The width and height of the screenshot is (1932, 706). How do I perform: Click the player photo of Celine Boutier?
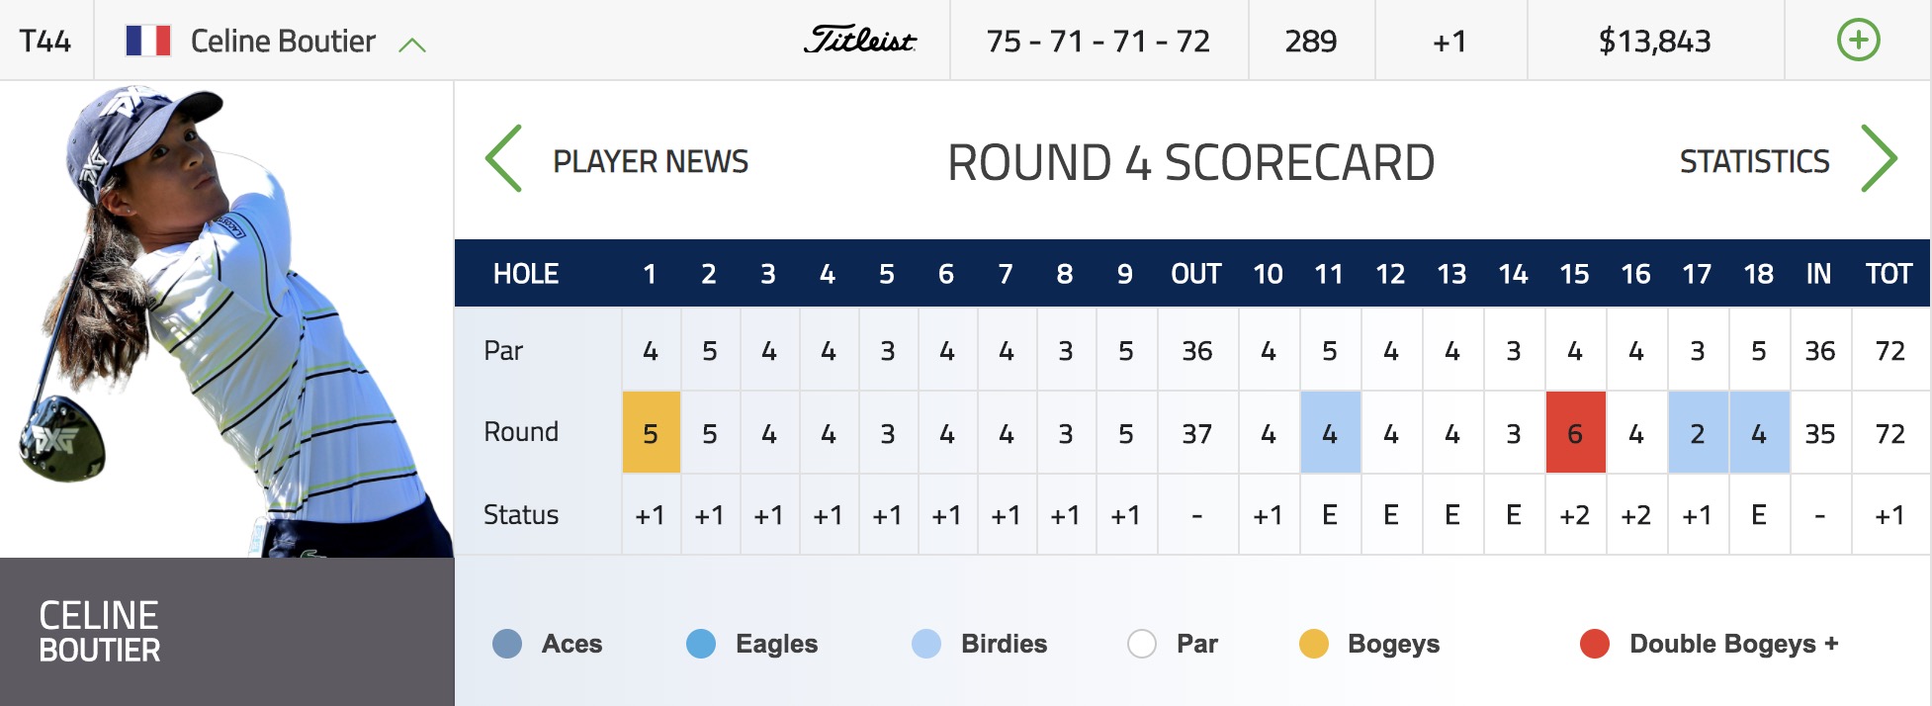click(227, 319)
